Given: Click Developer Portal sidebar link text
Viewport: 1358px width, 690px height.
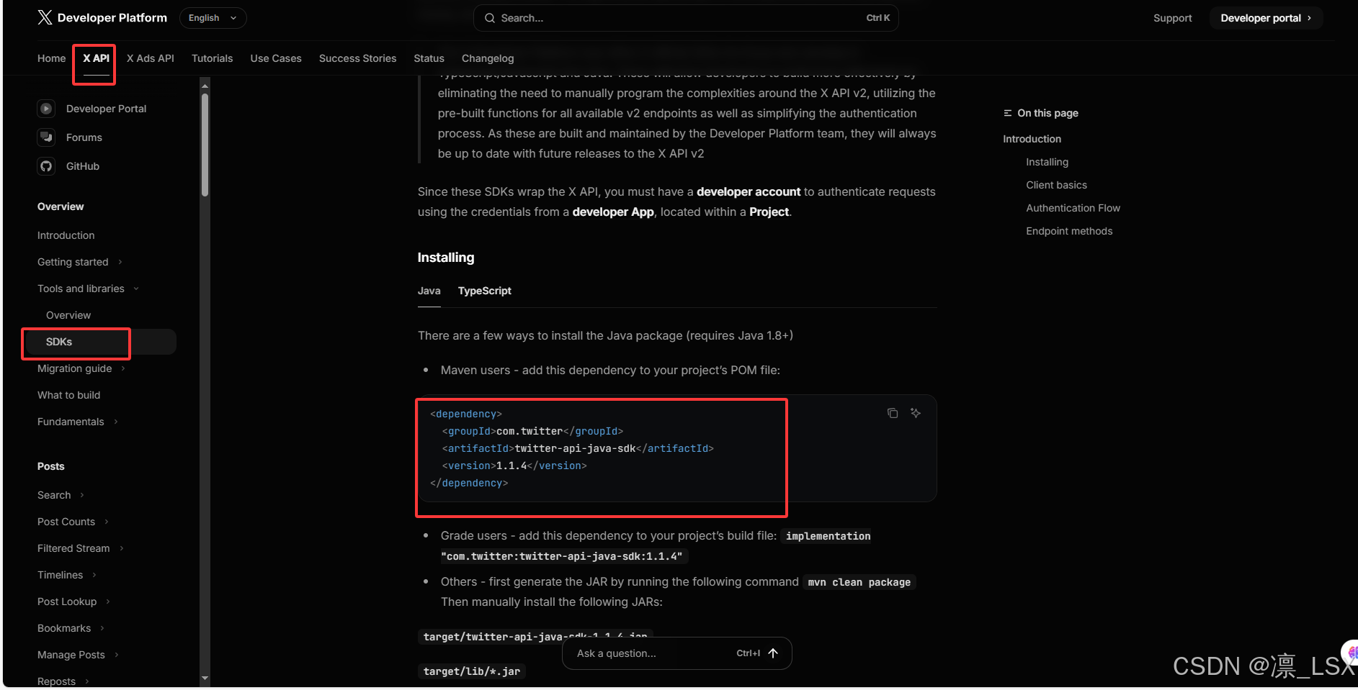Looking at the screenshot, I should (106, 109).
